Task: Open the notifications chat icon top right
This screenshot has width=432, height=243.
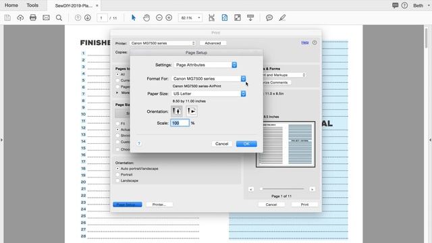Action: pyautogui.click(x=396, y=5)
